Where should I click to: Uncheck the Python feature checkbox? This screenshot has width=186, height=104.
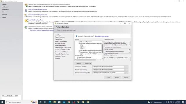pos(81,47)
